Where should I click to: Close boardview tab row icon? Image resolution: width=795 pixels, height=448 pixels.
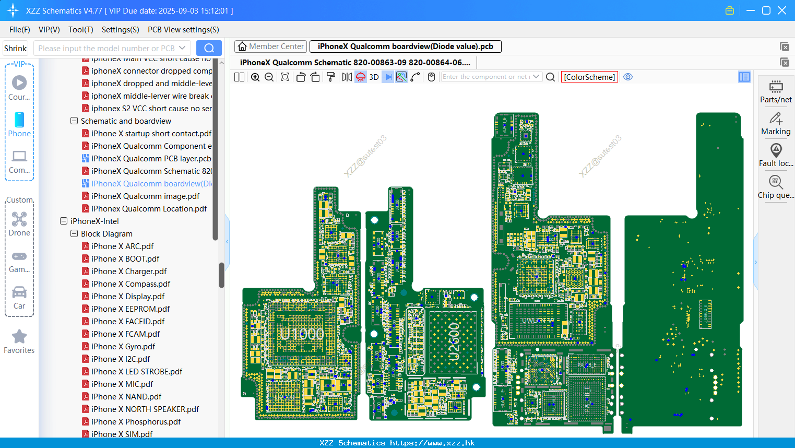(784, 46)
